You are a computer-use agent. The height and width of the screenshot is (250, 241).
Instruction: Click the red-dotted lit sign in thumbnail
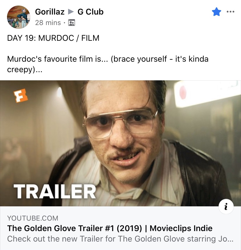coord(206,93)
